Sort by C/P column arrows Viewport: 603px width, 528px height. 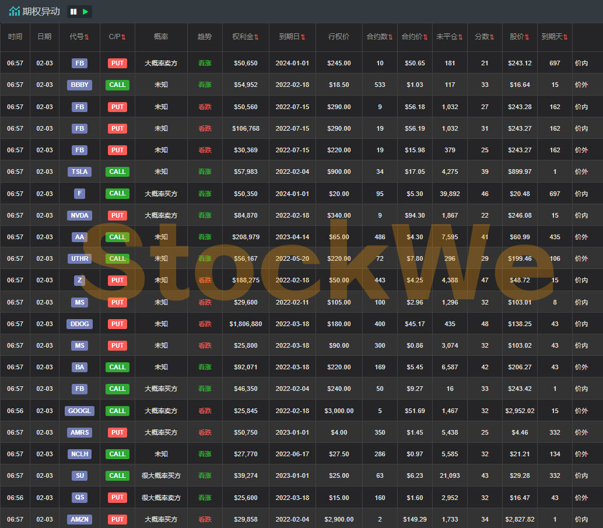124,37
